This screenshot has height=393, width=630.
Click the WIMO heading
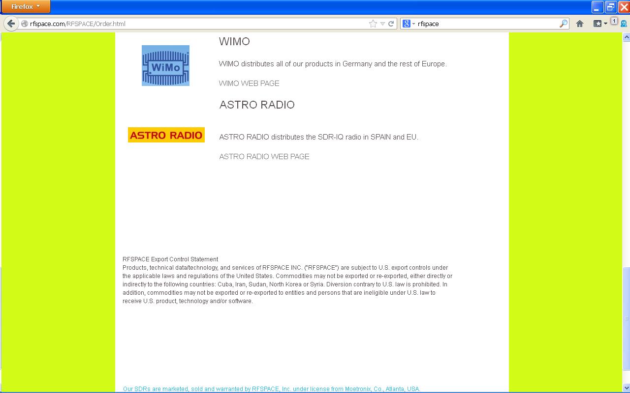click(234, 42)
